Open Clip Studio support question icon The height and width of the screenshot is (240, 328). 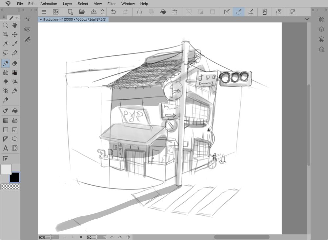tap(278, 12)
